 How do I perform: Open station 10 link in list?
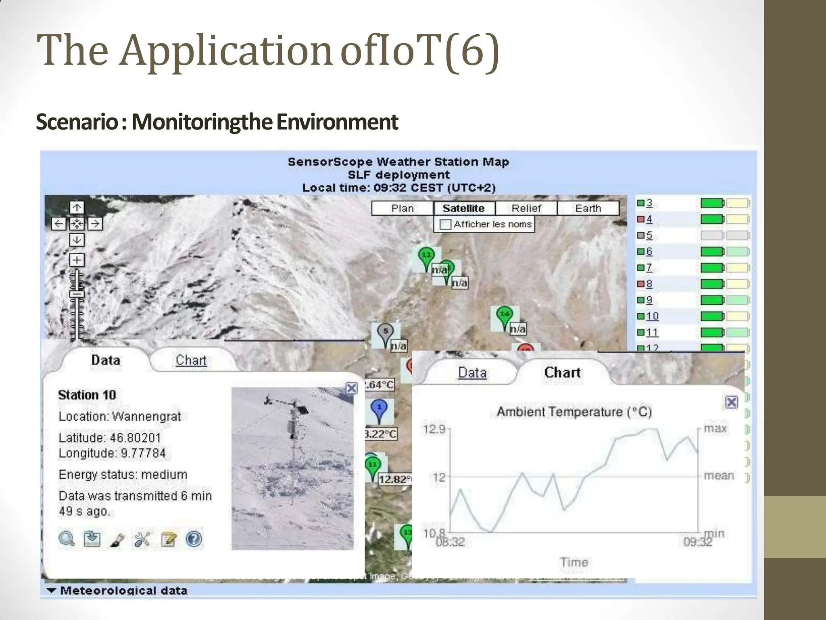coord(652,316)
